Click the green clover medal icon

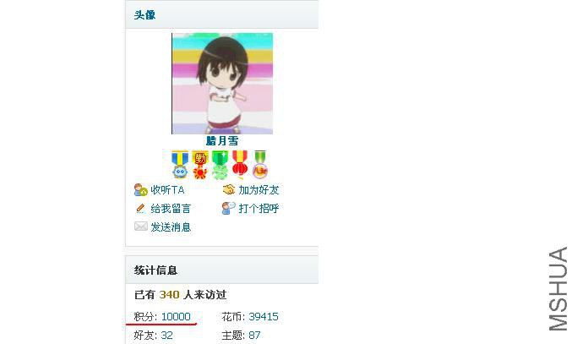point(220,165)
